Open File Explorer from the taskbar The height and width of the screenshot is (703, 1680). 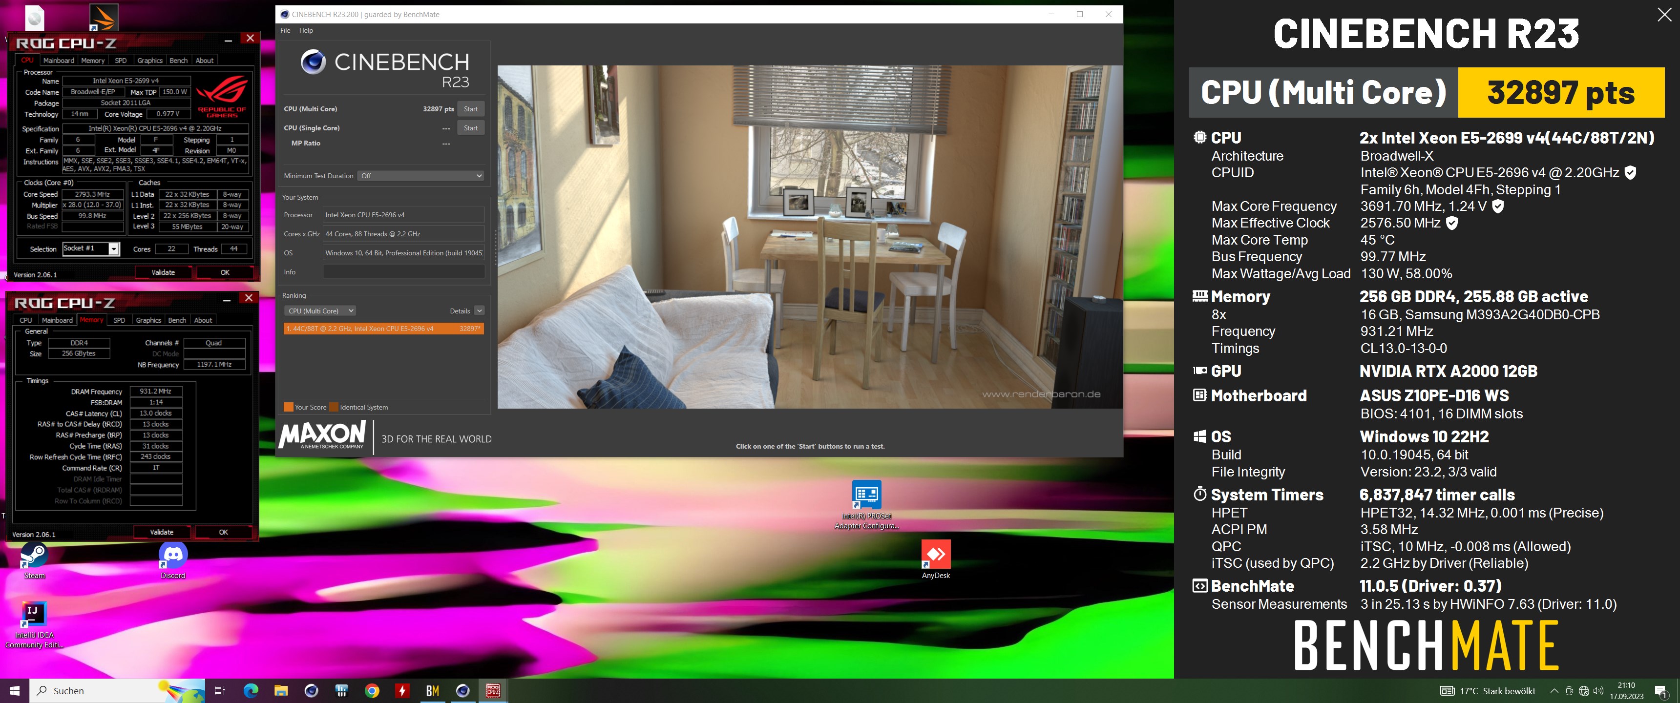[281, 691]
